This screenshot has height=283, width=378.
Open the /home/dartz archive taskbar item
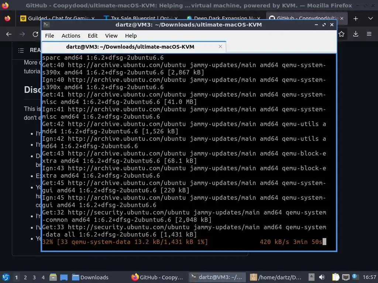pos(276,277)
